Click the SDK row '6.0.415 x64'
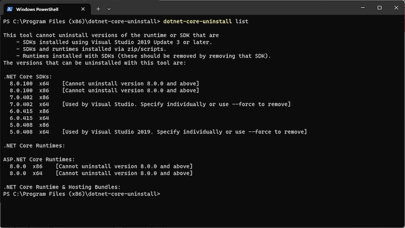 30,118
